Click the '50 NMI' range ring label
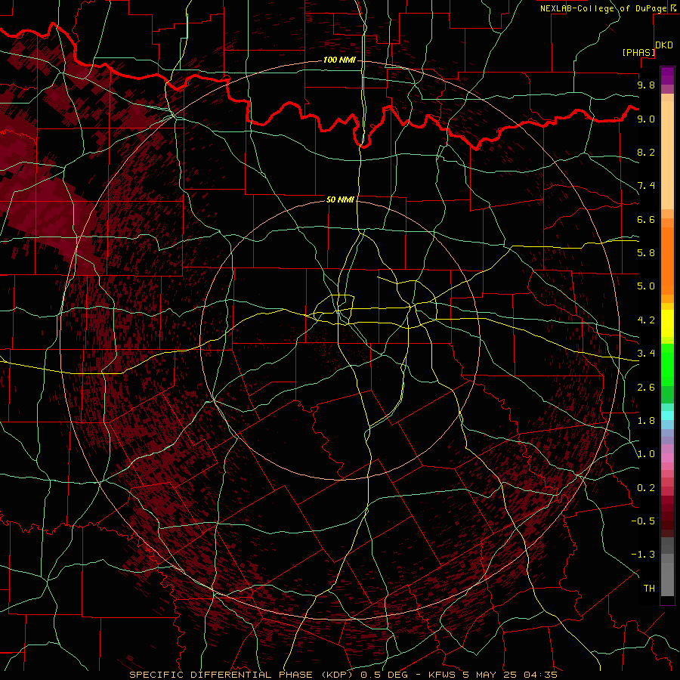 tap(340, 199)
